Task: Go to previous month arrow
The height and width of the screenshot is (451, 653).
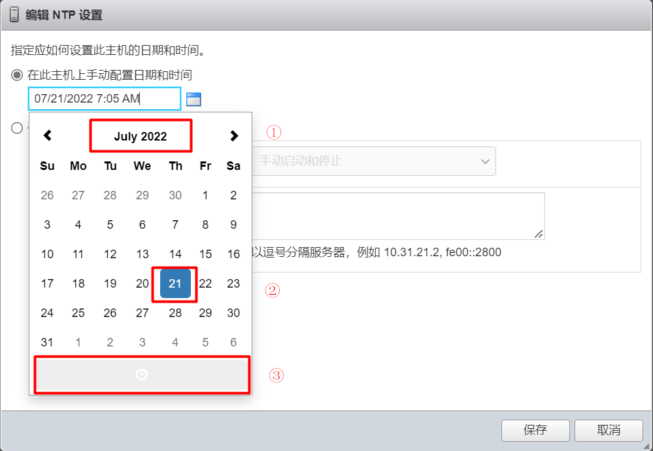Action: [48, 135]
